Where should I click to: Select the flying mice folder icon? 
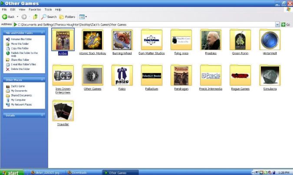pyautogui.click(x=181, y=40)
